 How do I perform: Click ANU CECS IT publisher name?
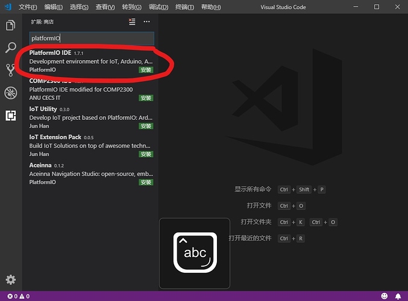(45, 98)
